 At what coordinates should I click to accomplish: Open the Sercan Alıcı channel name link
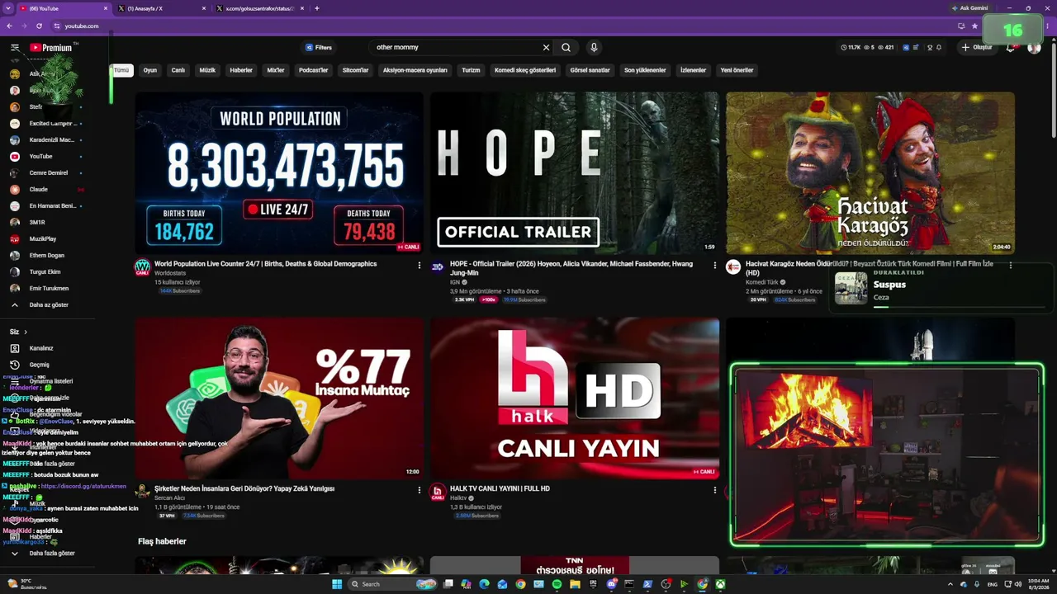coord(169,498)
